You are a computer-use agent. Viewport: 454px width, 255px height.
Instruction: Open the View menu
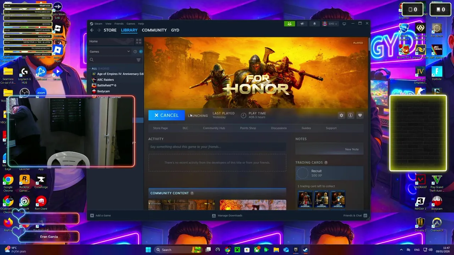click(108, 24)
